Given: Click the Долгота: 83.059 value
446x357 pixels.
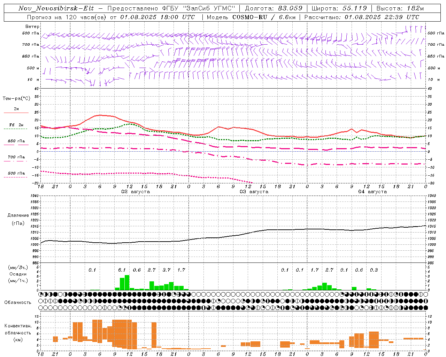Looking at the screenshot, I should 274,8.
